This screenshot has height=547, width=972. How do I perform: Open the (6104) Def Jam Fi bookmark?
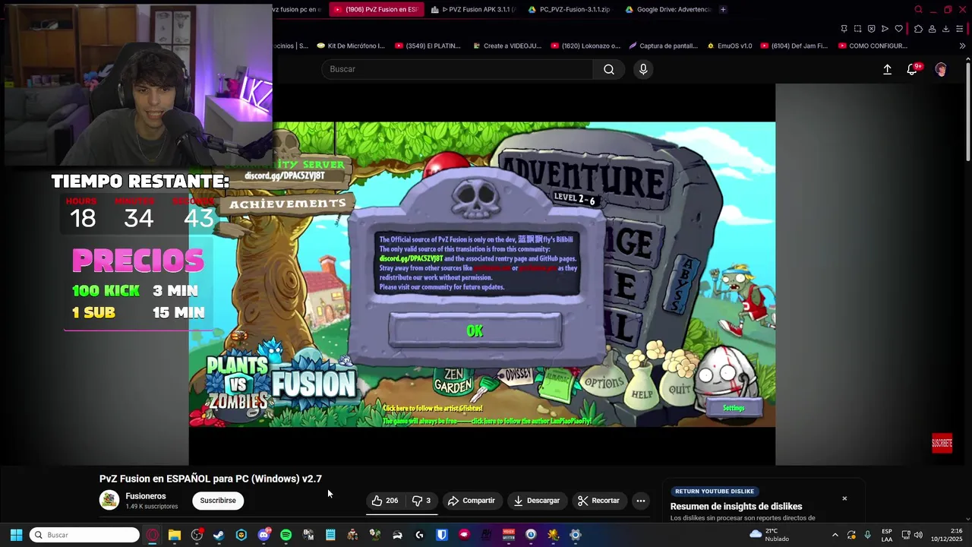click(x=794, y=46)
